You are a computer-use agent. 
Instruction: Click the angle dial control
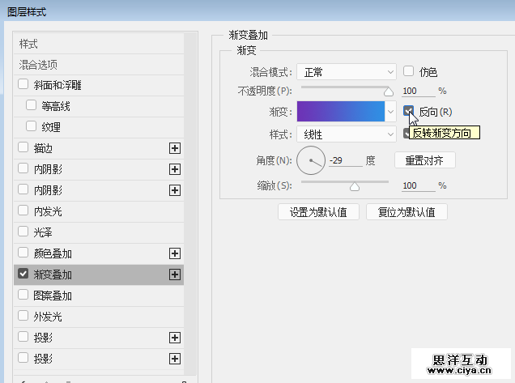click(x=310, y=160)
